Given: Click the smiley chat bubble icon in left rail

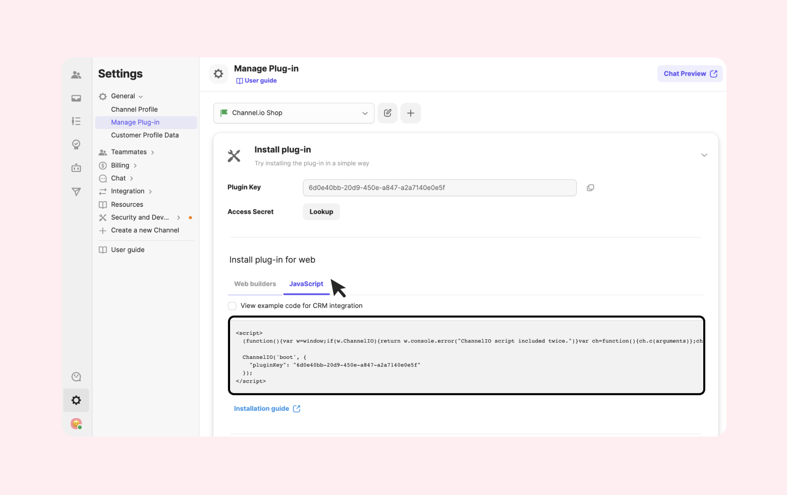Looking at the screenshot, I should [x=76, y=377].
